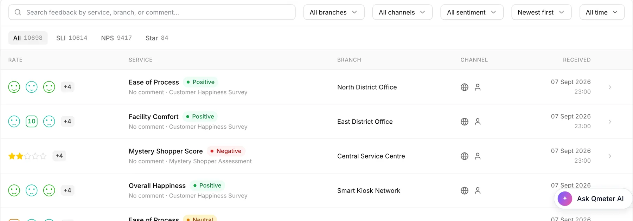633x221 pixels.
Task: Click the Smart Kiosk Network branch name
Action: point(369,190)
